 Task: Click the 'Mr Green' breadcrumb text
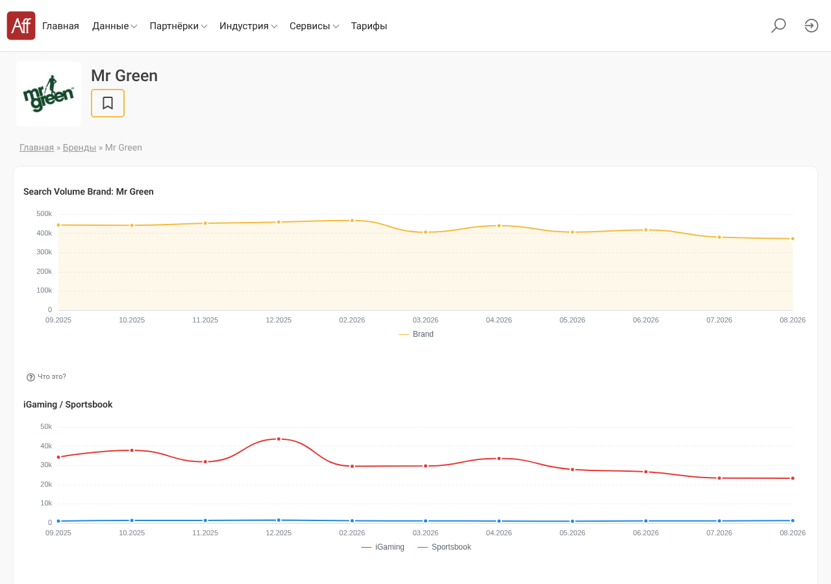click(123, 147)
